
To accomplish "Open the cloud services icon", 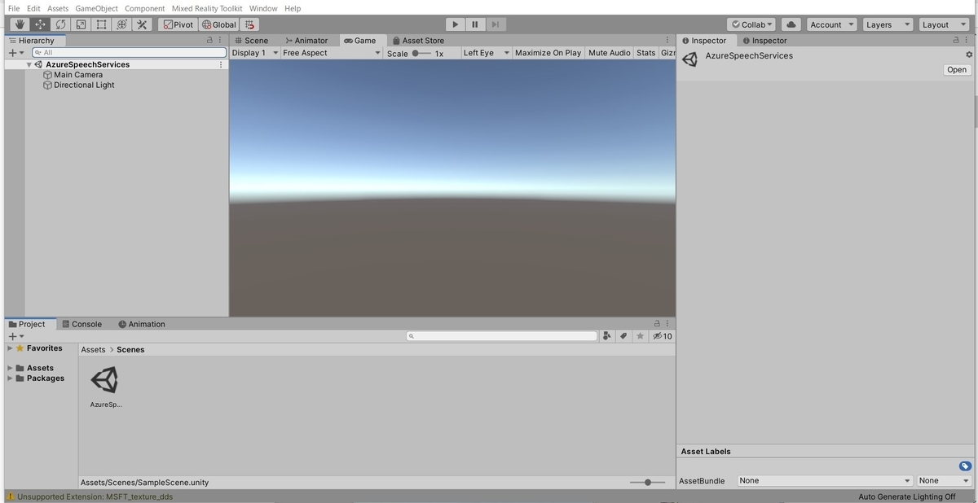I will point(791,24).
